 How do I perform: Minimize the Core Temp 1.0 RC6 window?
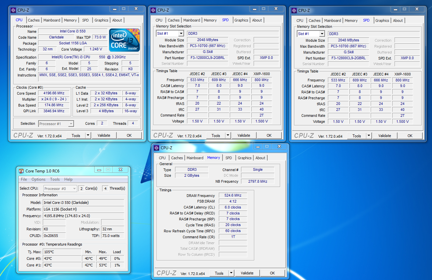(x=99, y=170)
